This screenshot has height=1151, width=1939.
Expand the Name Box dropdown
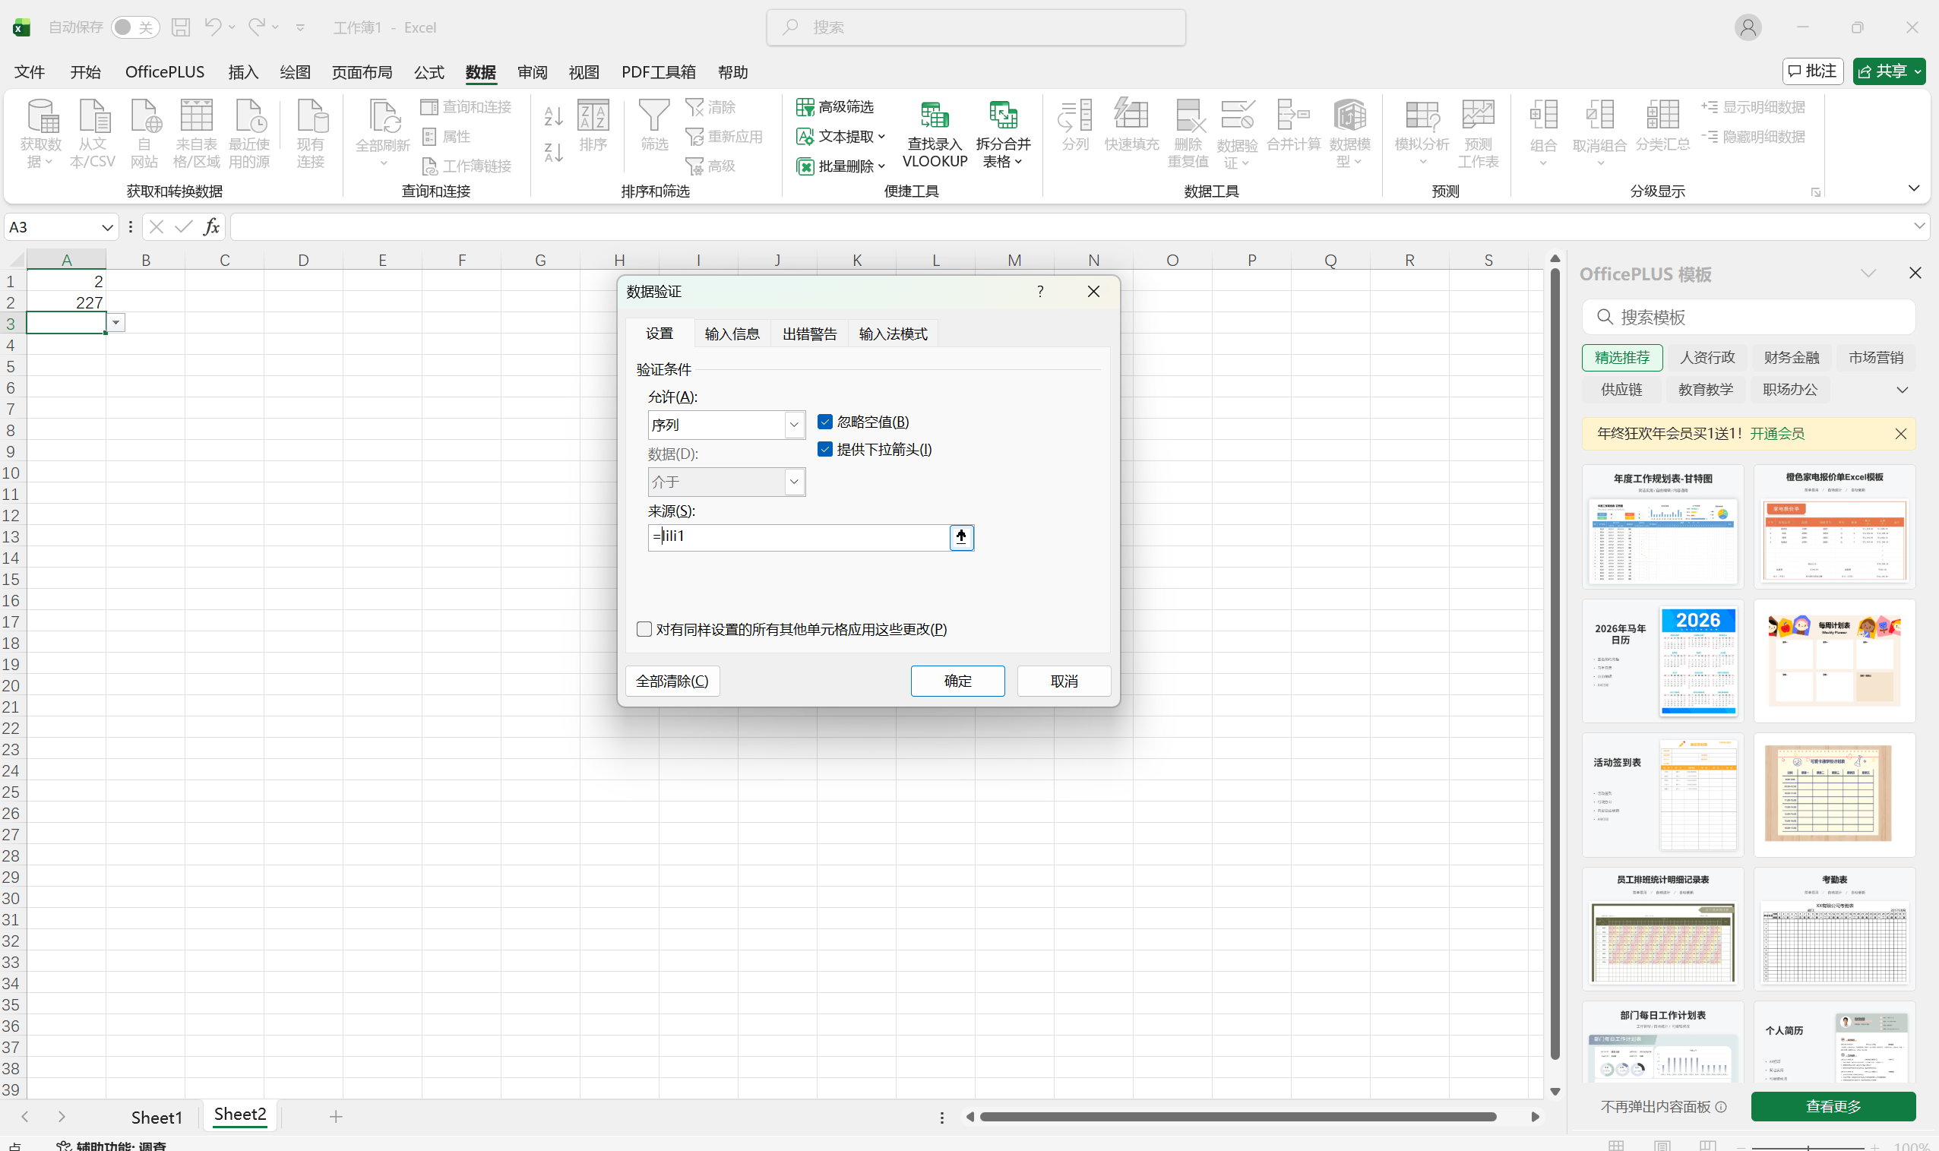click(106, 227)
